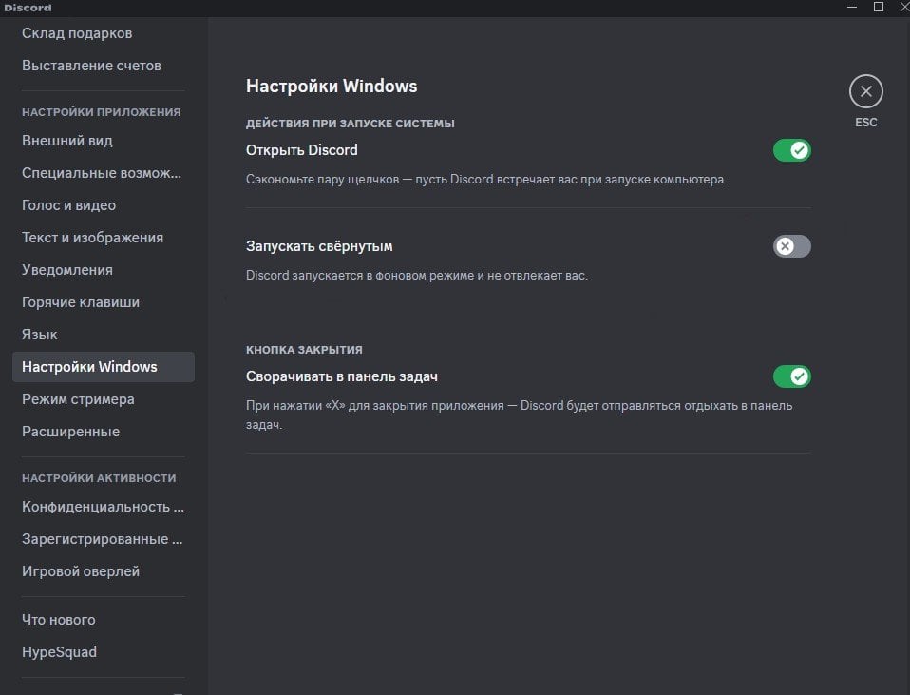The image size is (910, 695).
Task: Open Конфиденциальность activity settings
Action: click(x=104, y=507)
